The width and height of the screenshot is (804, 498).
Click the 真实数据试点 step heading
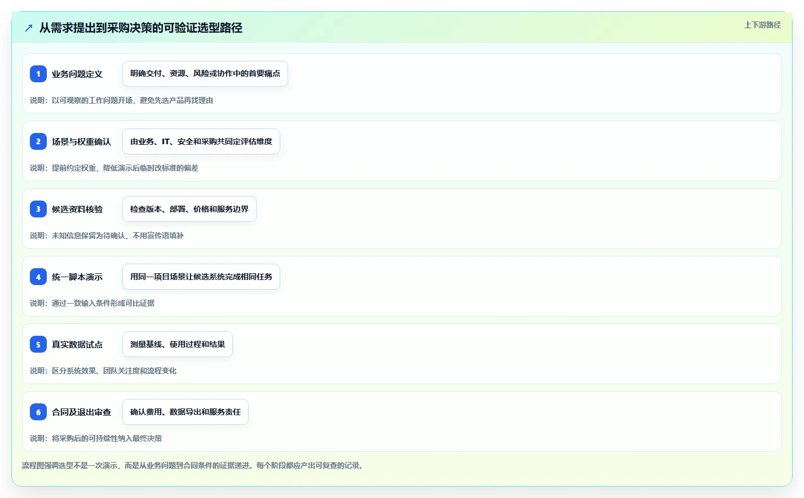(77, 344)
